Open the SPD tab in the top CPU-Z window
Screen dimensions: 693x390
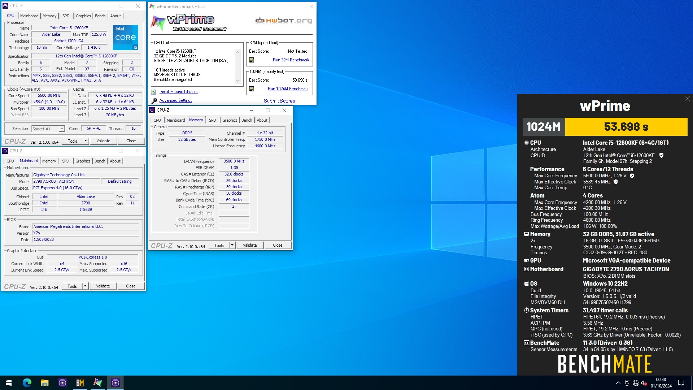(66, 16)
